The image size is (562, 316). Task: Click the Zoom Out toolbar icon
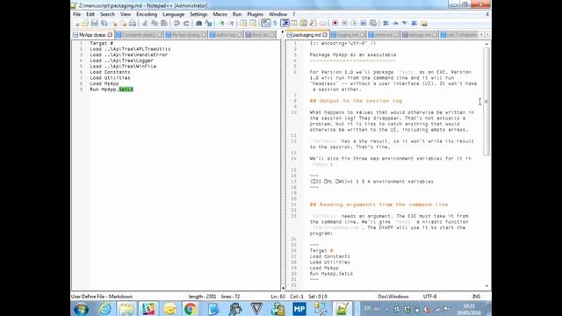[231, 24]
